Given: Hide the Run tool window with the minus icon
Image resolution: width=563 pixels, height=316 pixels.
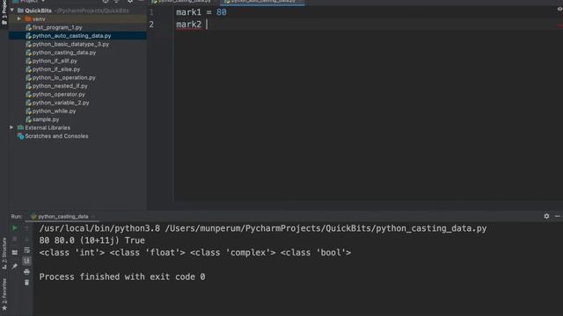Looking at the screenshot, I should [x=557, y=216].
